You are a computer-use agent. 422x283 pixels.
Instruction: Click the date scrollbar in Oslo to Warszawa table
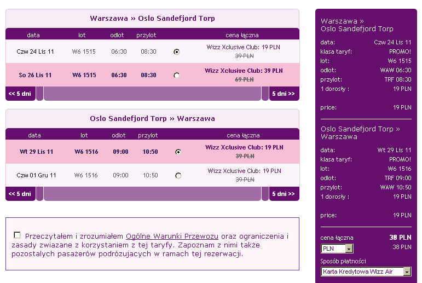point(152,194)
